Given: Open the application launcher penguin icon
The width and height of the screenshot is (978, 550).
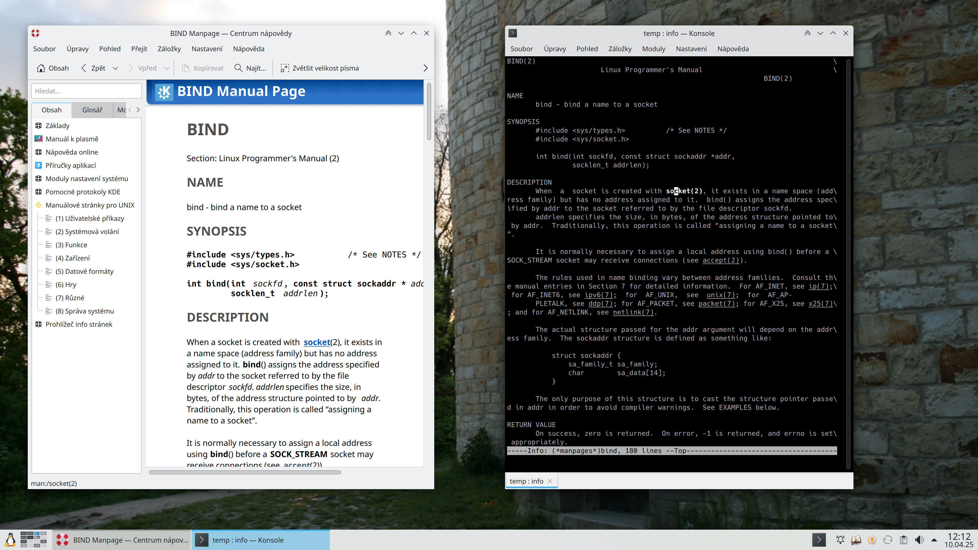Looking at the screenshot, I should pos(10,540).
